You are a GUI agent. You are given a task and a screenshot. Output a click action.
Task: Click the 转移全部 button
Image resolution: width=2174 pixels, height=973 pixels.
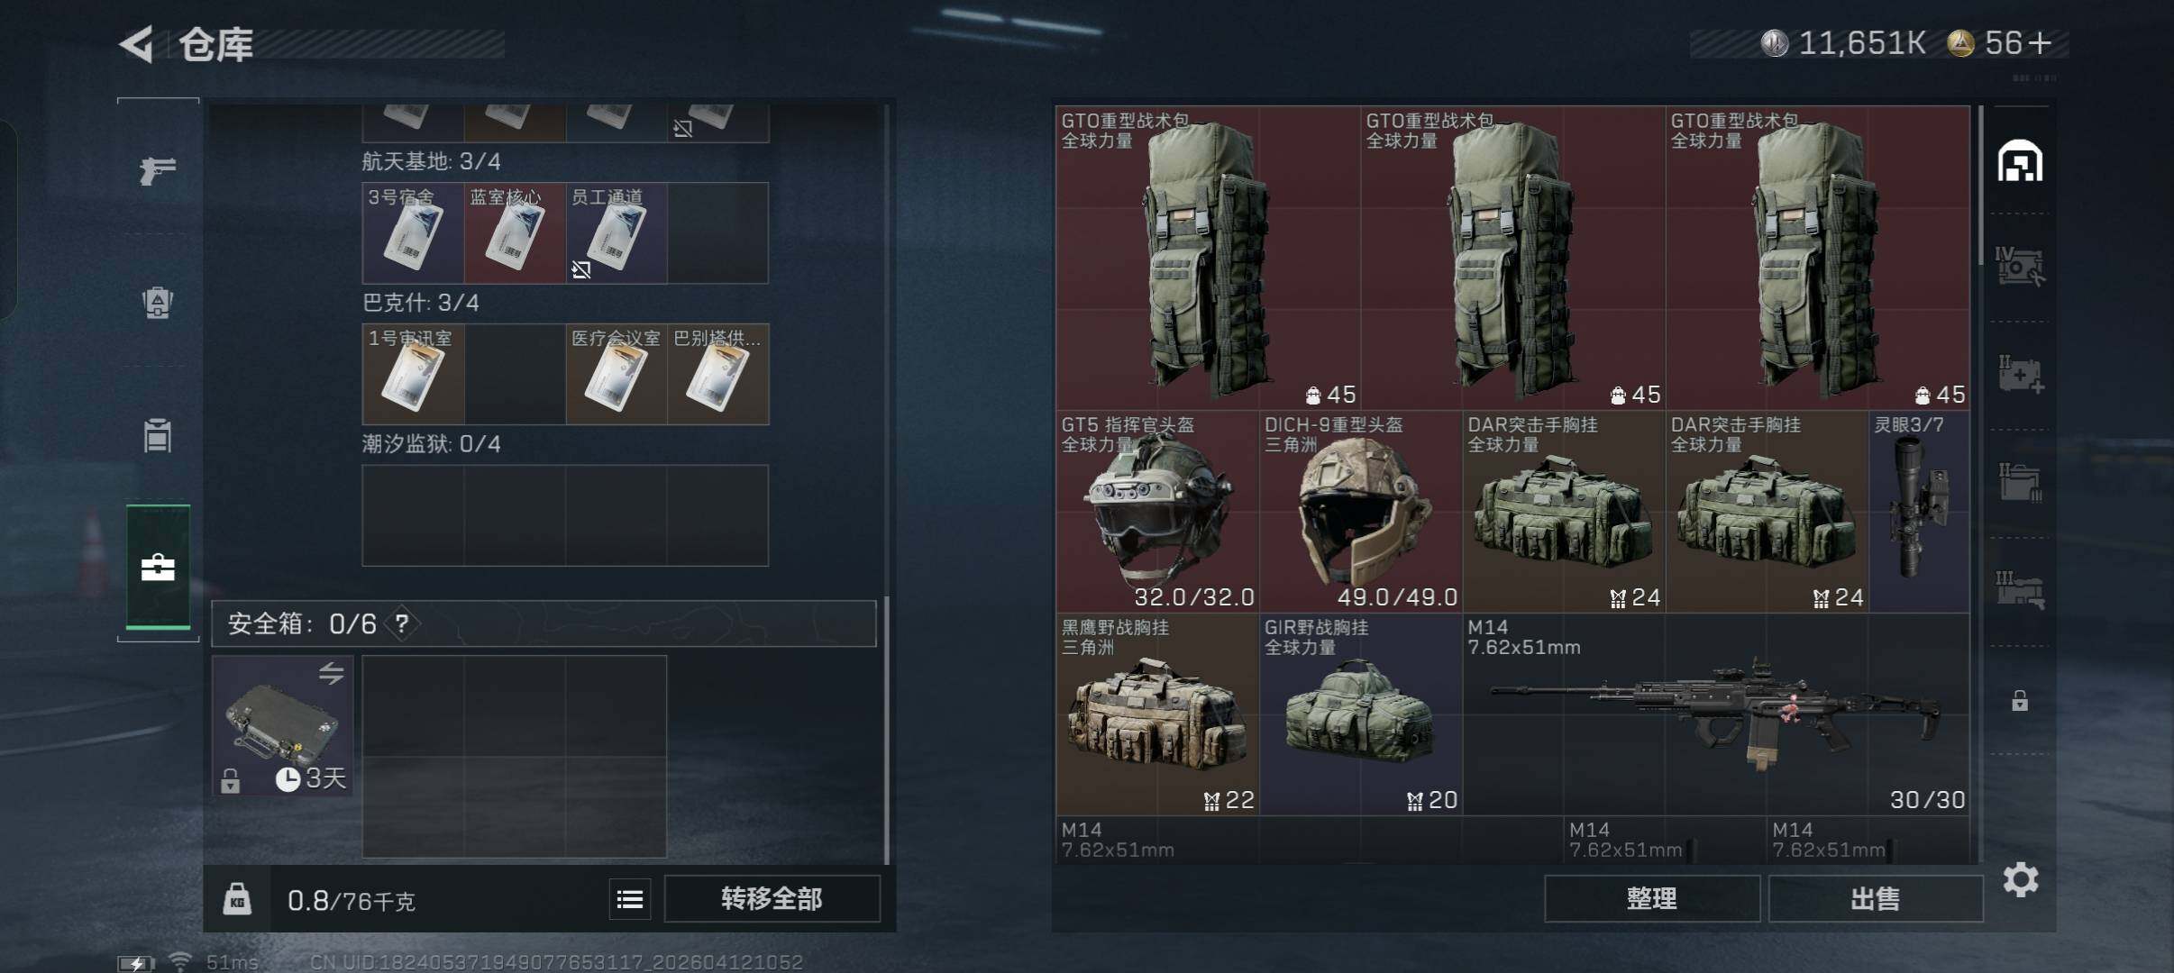tap(772, 898)
